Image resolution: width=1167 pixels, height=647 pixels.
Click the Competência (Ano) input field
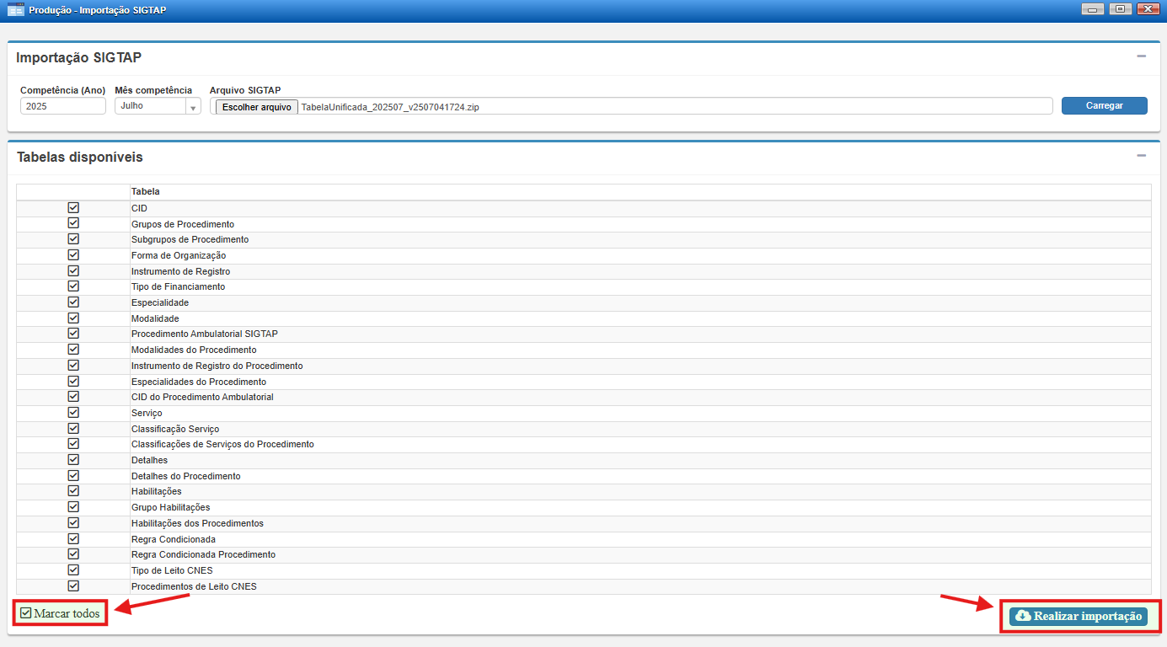point(63,106)
